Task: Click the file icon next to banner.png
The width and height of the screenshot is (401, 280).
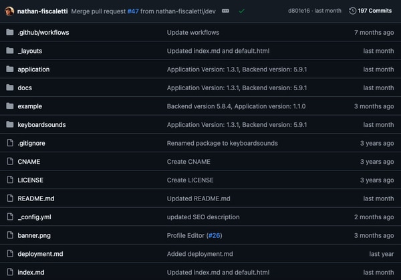Action: (10, 235)
